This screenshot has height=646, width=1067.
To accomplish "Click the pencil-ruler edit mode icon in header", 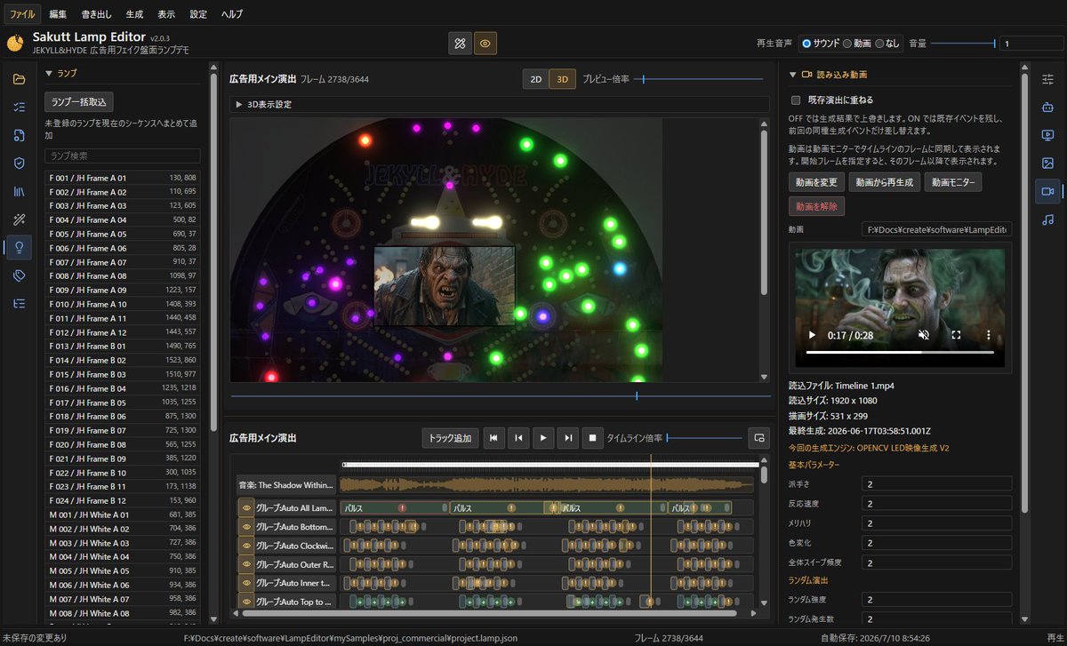I will pos(460,43).
